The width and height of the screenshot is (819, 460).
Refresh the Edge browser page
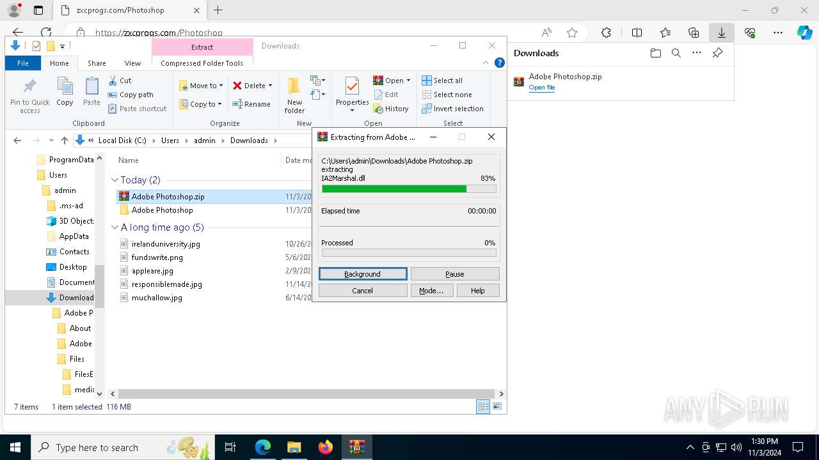[46, 33]
